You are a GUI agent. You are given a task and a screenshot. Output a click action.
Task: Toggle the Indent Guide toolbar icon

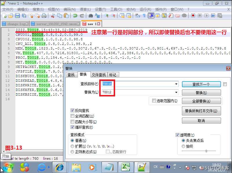(x=151, y=16)
